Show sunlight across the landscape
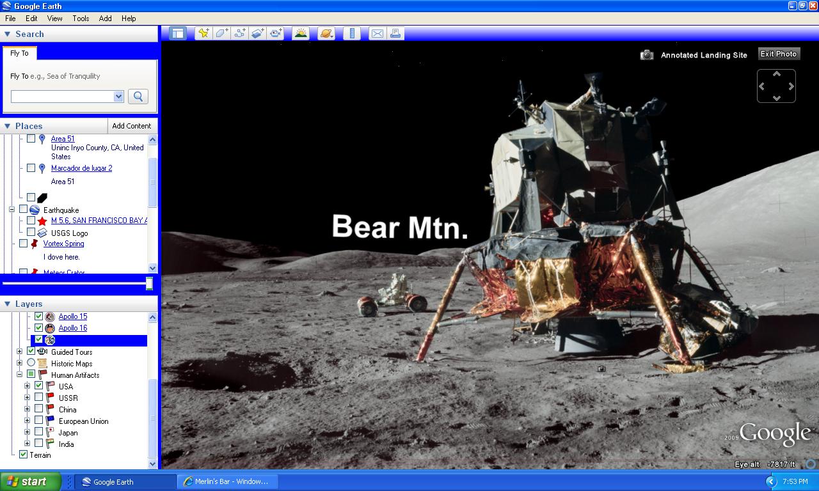 300,33
